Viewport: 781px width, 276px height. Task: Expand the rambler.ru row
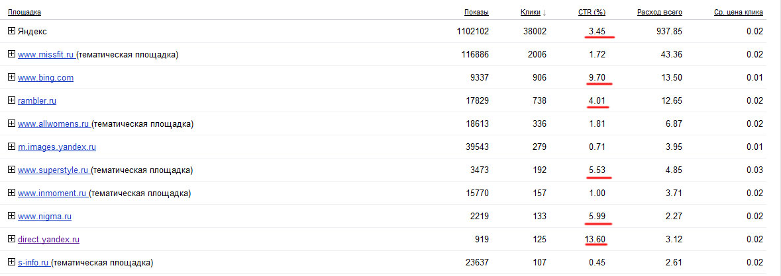pyautogui.click(x=11, y=100)
